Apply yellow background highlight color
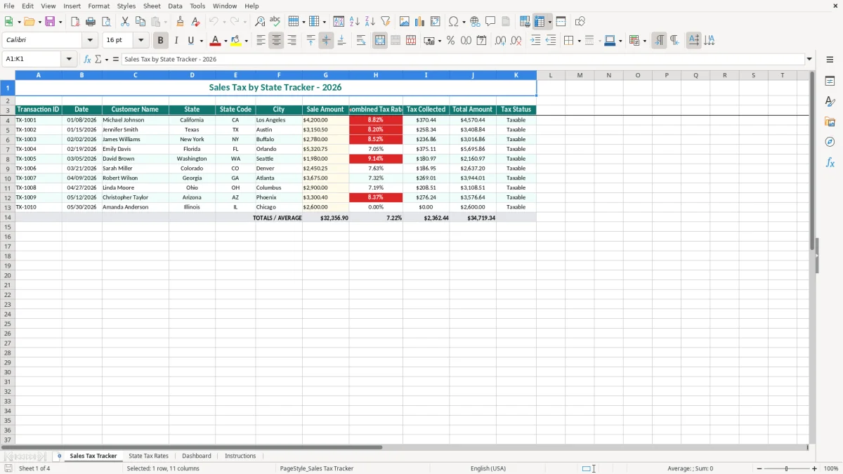The height and width of the screenshot is (474, 843). (x=236, y=41)
